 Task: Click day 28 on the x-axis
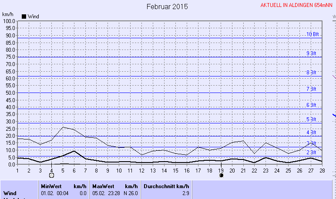(x=321, y=170)
